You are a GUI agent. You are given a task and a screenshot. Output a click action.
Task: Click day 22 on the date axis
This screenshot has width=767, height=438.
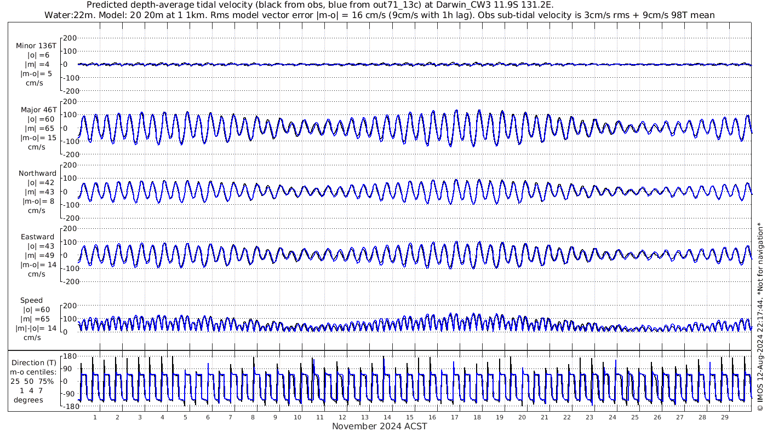[567, 417]
